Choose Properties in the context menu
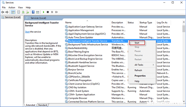Image resolution: width=186 pixels, height=107 pixels. click(142, 76)
